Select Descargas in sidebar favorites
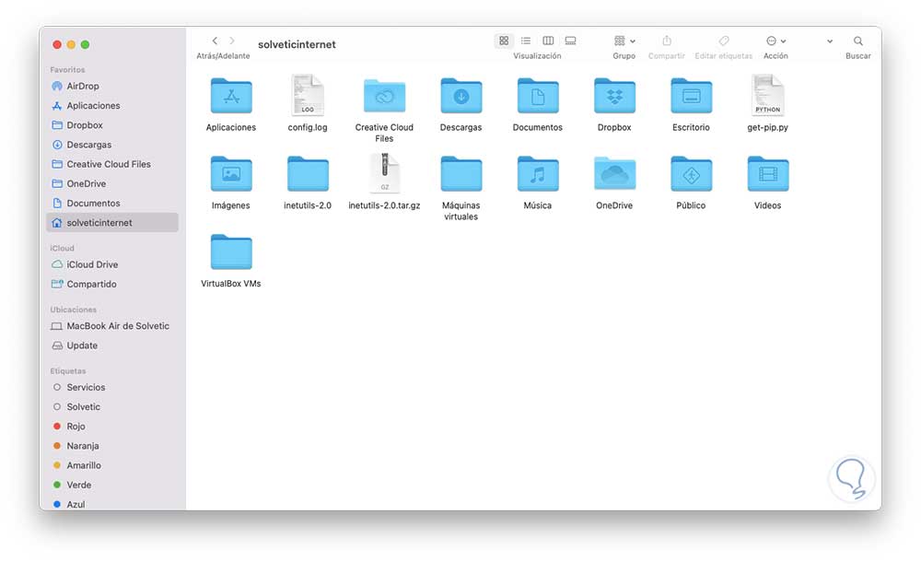921x562 pixels. coord(112,145)
